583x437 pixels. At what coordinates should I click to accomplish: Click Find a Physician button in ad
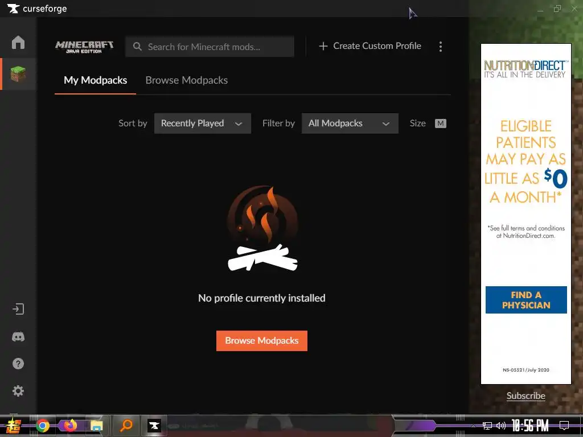(x=526, y=300)
